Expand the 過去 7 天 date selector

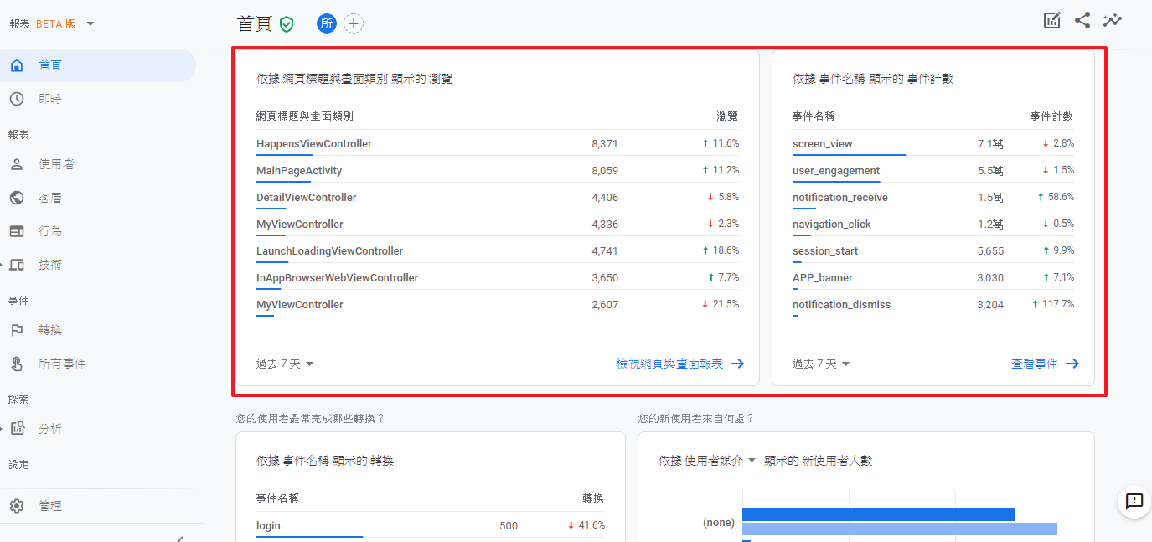point(284,364)
